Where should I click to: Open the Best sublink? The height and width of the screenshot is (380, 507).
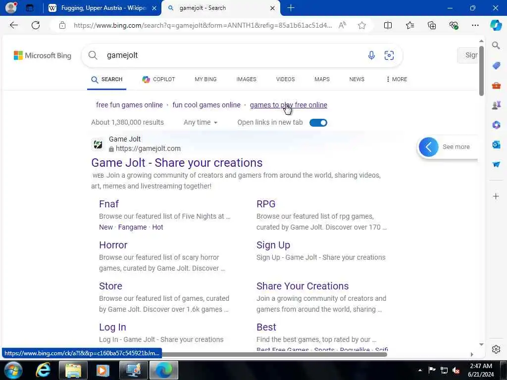point(266,327)
